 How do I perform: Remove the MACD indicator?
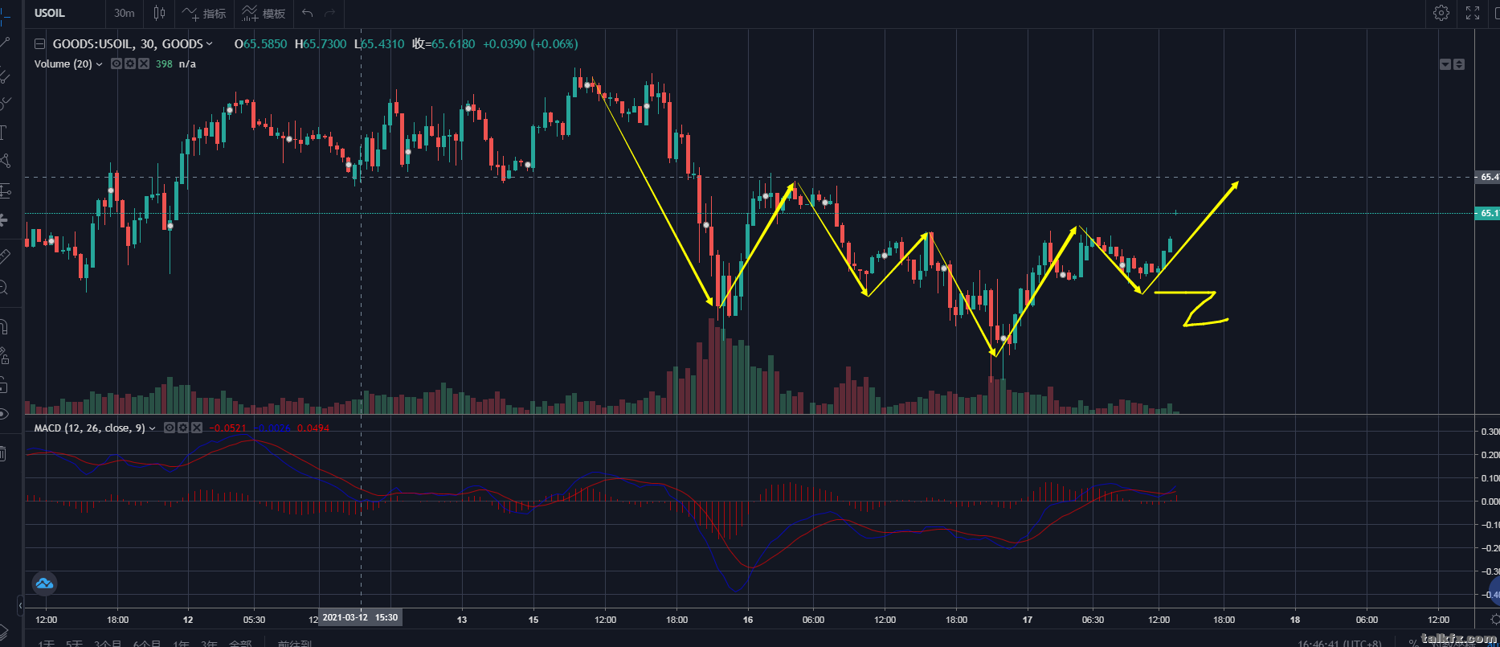(197, 428)
